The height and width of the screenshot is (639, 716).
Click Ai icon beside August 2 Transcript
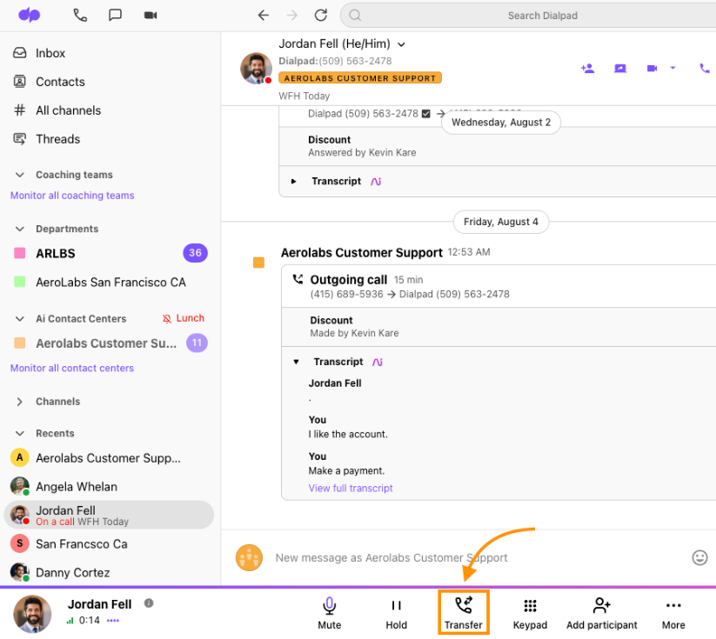pyautogui.click(x=376, y=181)
